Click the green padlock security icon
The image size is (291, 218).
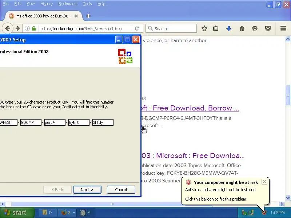pos(34,29)
